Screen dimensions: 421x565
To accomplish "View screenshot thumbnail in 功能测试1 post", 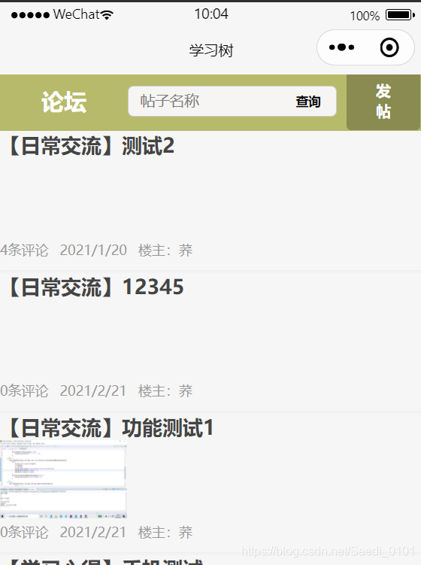I will pos(63,479).
